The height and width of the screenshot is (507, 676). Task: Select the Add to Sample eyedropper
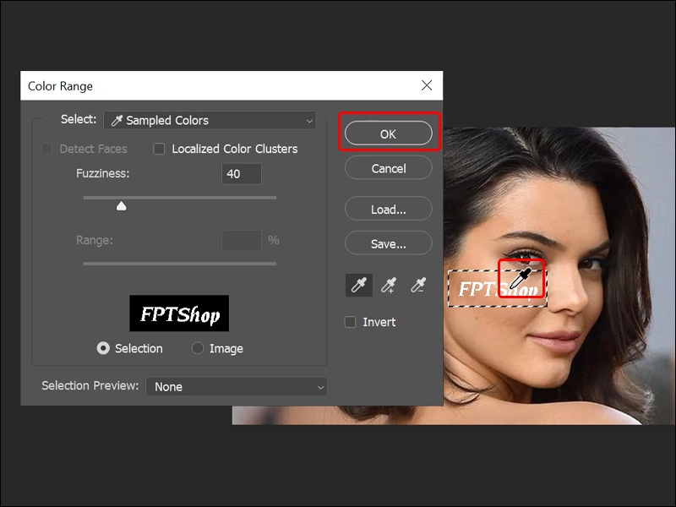[389, 285]
